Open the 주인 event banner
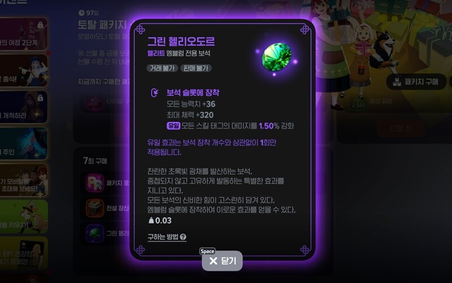This screenshot has width=452, height=283. [24, 143]
